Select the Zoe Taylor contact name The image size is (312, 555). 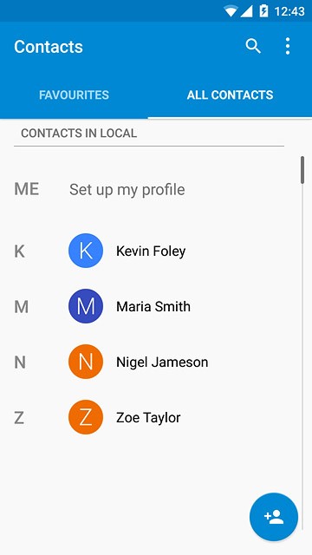click(x=148, y=418)
